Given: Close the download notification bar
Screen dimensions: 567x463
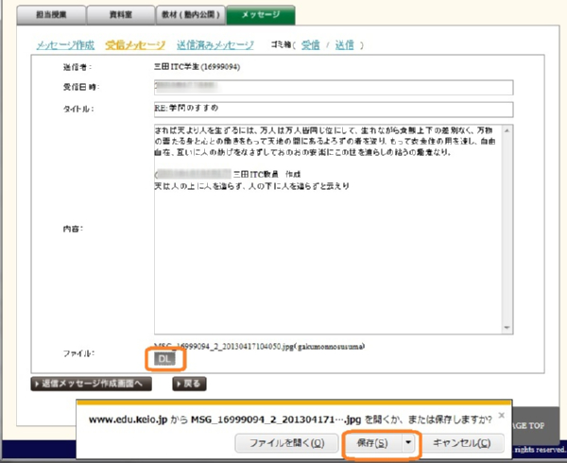Looking at the screenshot, I should pyautogui.click(x=502, y=415).
